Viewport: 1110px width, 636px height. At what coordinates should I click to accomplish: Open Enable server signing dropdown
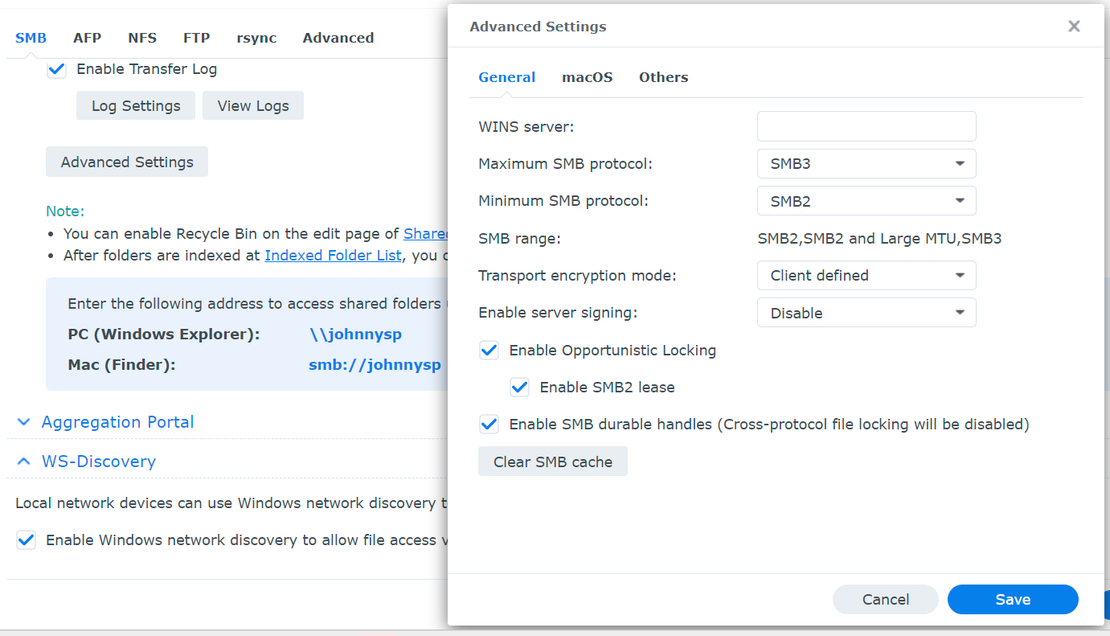pos(866,313)
